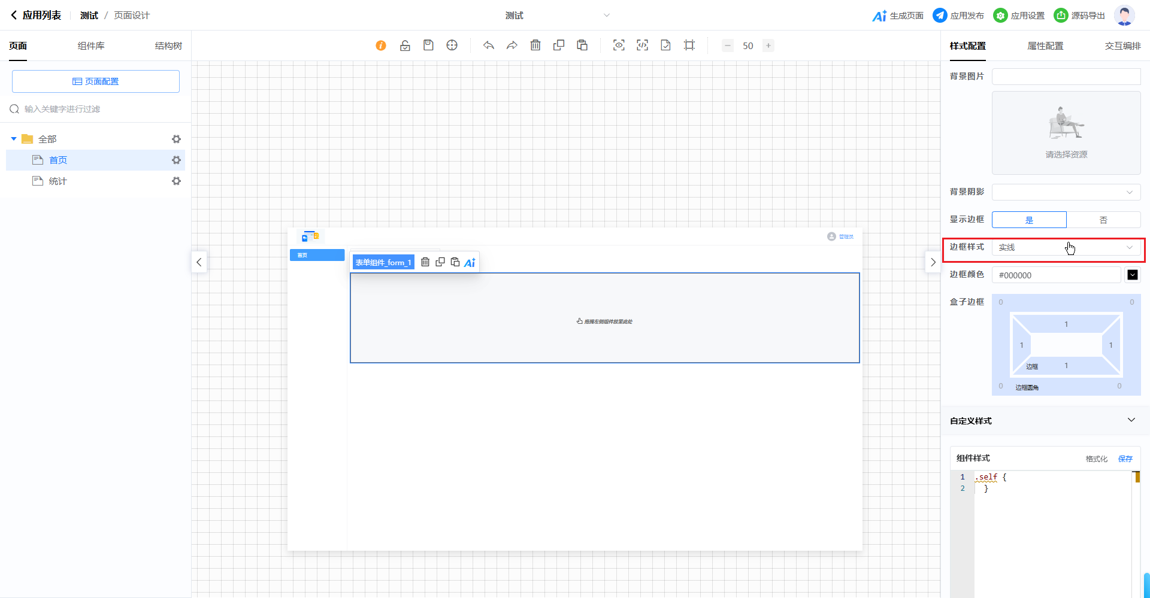Click the AI icon on form component toolbar
This screenshot has height=598, width=1150.
coord(470,262)
